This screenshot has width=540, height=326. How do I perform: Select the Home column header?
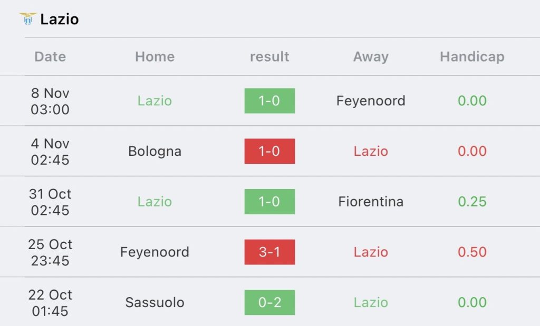[x=155, y=56]
